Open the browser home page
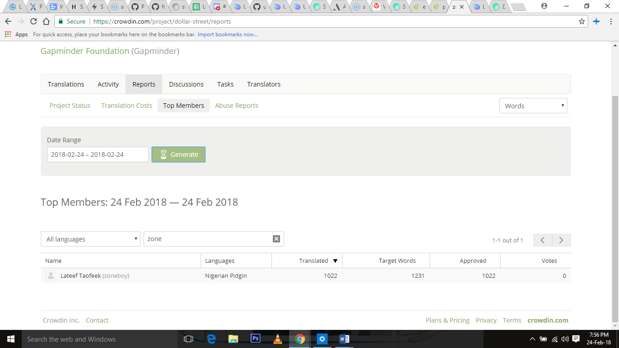619x348 pixels. click(46, 21)
